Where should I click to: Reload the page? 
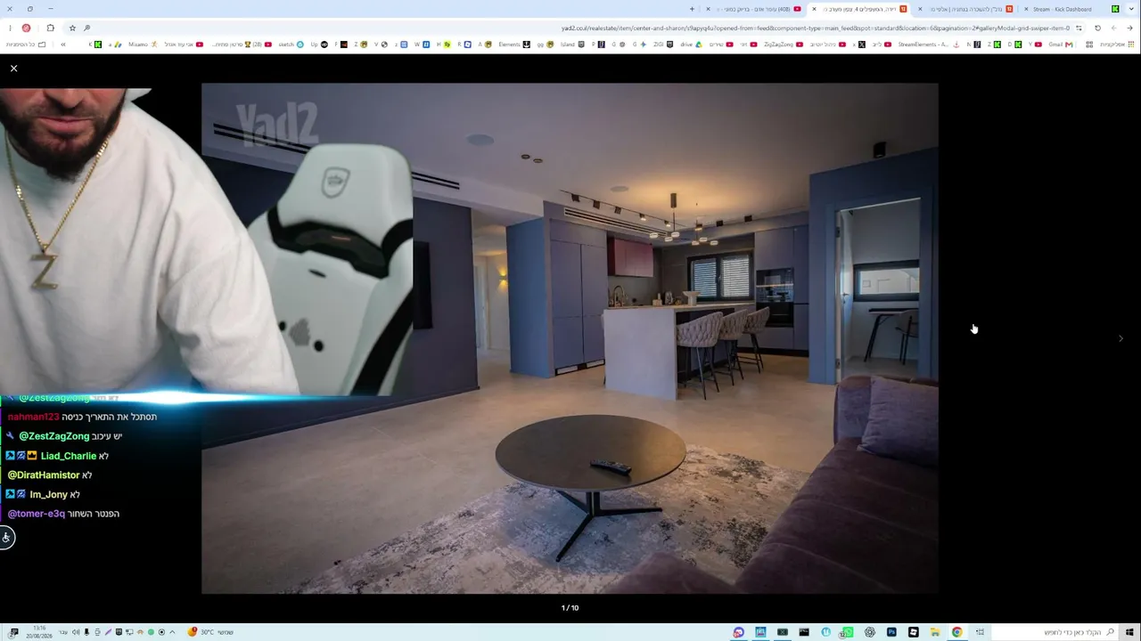coord(1097,28)
